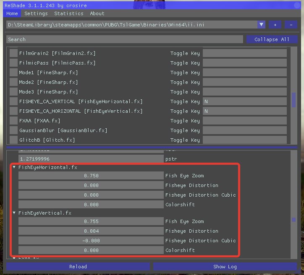Click the Mode1 FineSharp Toggle Key field
304x275 pixels.
[245, 73]
